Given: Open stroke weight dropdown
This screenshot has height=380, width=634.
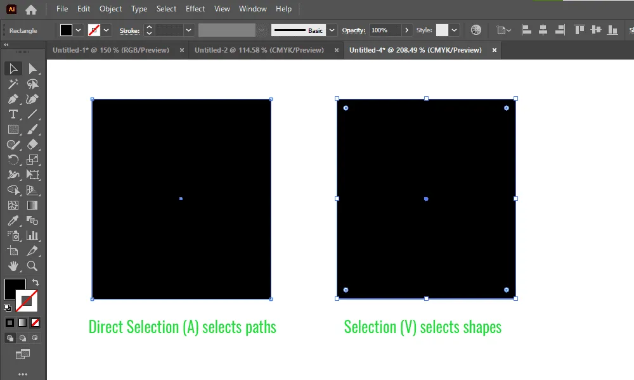Looking at the screenshot, I should point(188,30).
